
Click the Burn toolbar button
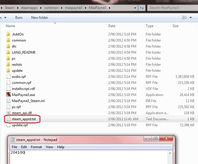pyautogui.click(x=19, y=18)
